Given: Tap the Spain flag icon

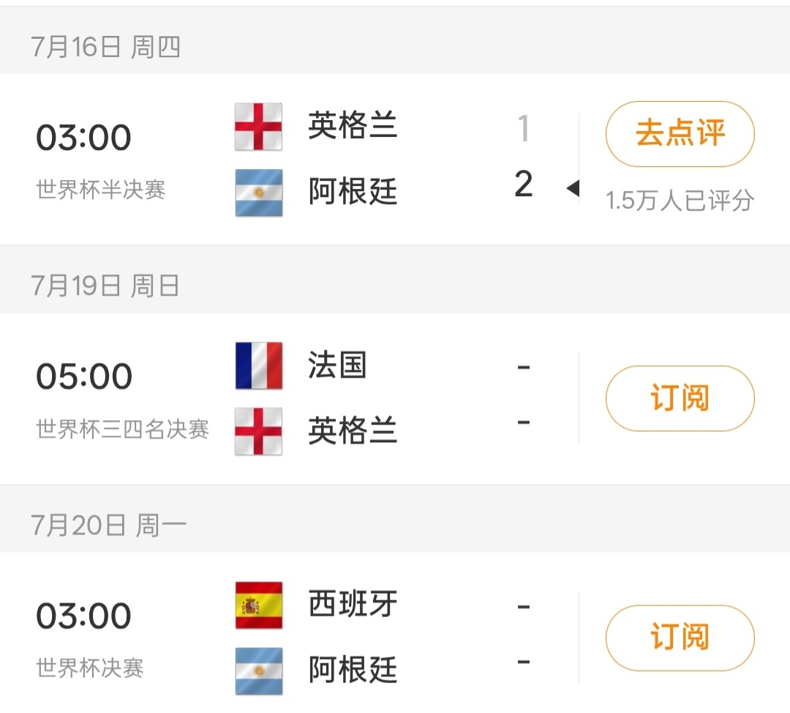Looking at the screenshot, I should (x=258, y=605).
